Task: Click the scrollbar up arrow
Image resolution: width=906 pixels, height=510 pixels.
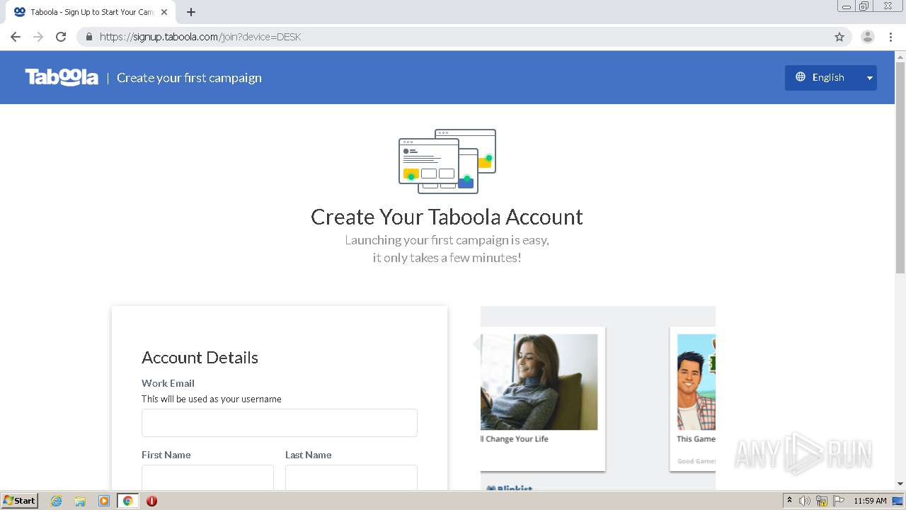Action: pyautogui.click(x=900, y=56)
